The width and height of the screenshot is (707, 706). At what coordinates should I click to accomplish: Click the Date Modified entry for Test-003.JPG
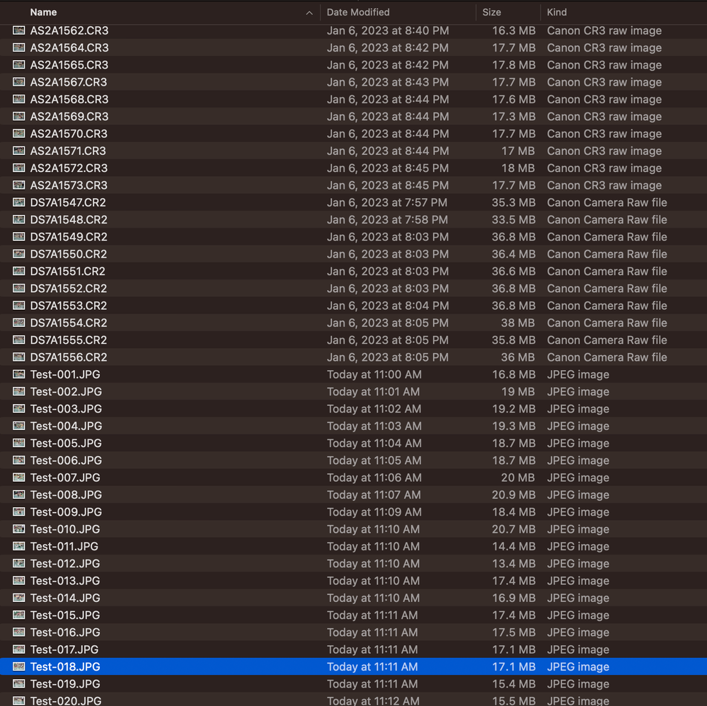[x=374, y=409]
